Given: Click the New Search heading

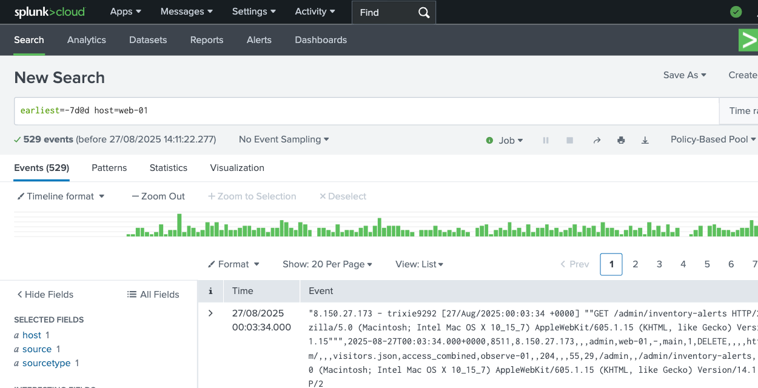Looking at the screenshot, I should (x=59, y=78).
